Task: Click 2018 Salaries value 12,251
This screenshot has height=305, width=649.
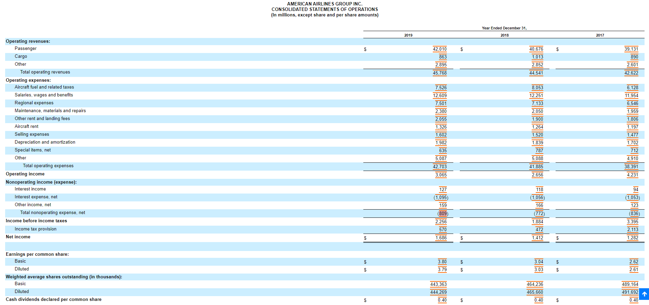Action: coord(536,96)
